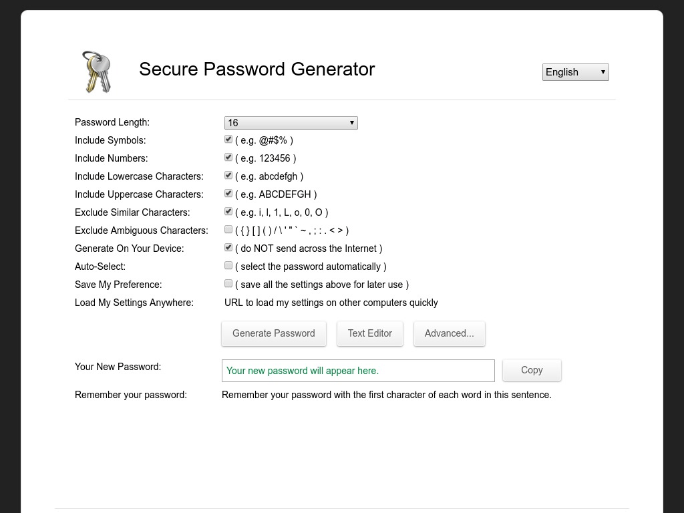
Task: Click the keys logo icon
Action: [x=97, y=71]
